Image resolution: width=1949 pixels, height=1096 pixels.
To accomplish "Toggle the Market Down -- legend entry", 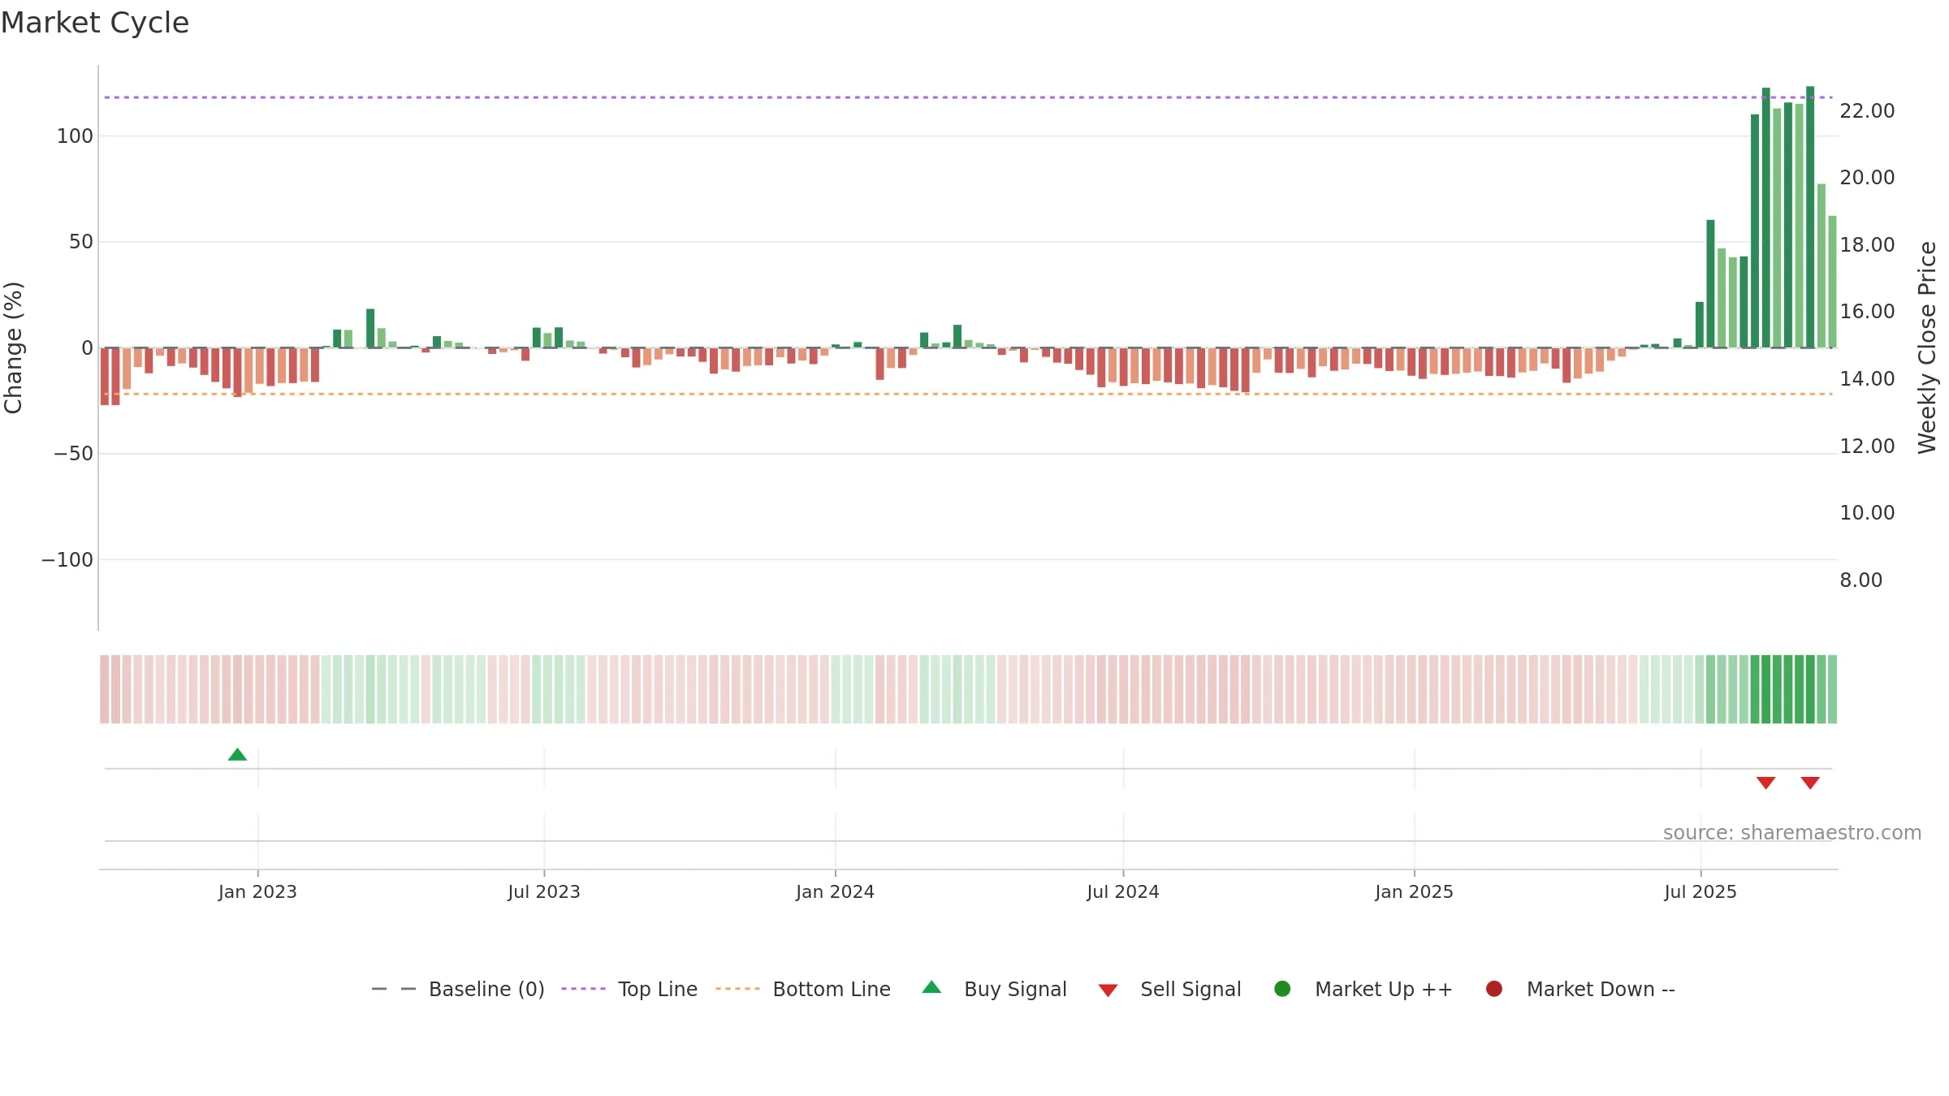I will (x=1580, y=989).
